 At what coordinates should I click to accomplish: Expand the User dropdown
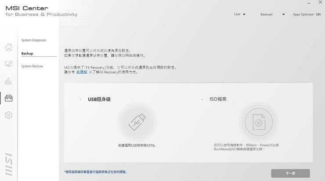[x=240, y=14]
